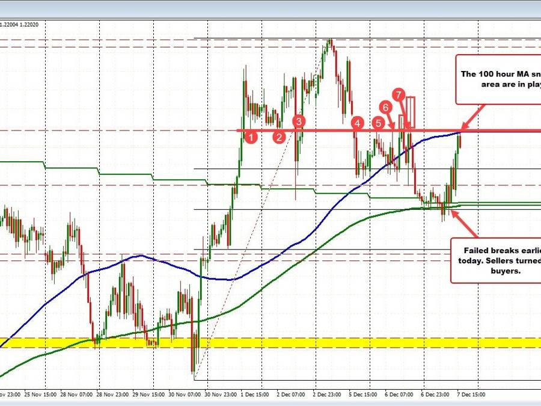Click the yellow highlighted support band
The width and height of the screenshot is (541, 406).
270,343
